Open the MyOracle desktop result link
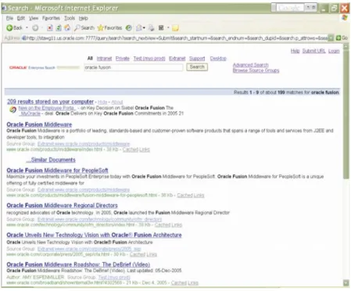This screenshot has height=291, width=351. (30, 113)
